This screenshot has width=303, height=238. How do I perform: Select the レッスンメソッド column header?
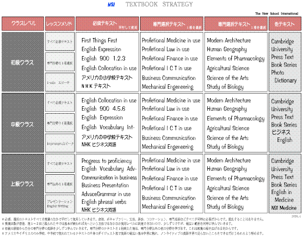click(59, 23)
